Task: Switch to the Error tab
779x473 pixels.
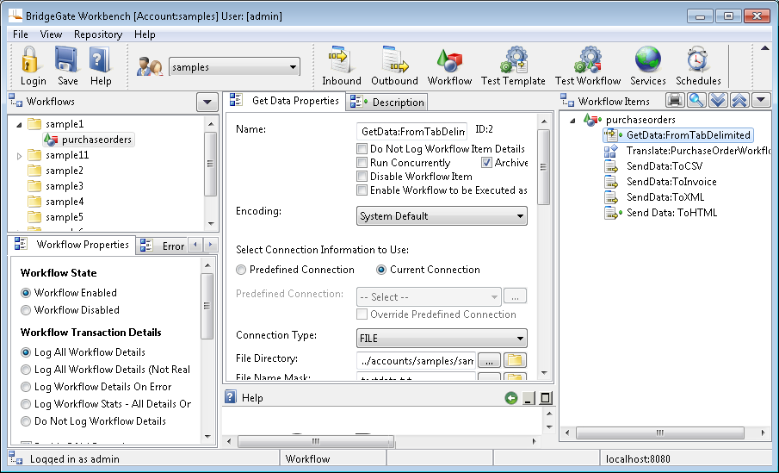Action: (x=163, y=246)
